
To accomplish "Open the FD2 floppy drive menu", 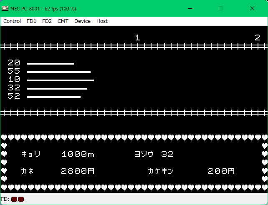I will 47,21.
